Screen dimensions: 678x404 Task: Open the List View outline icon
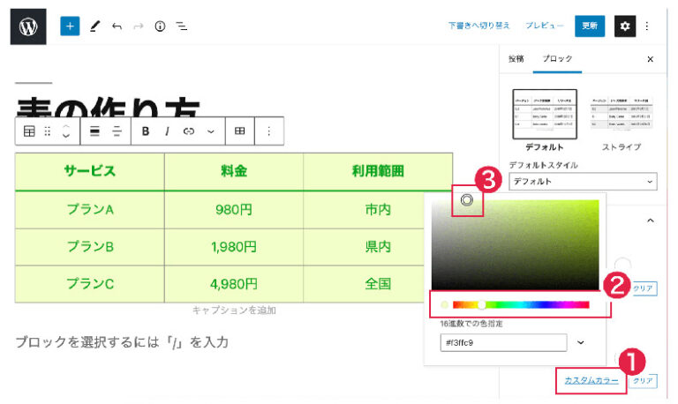coord(182,26)
